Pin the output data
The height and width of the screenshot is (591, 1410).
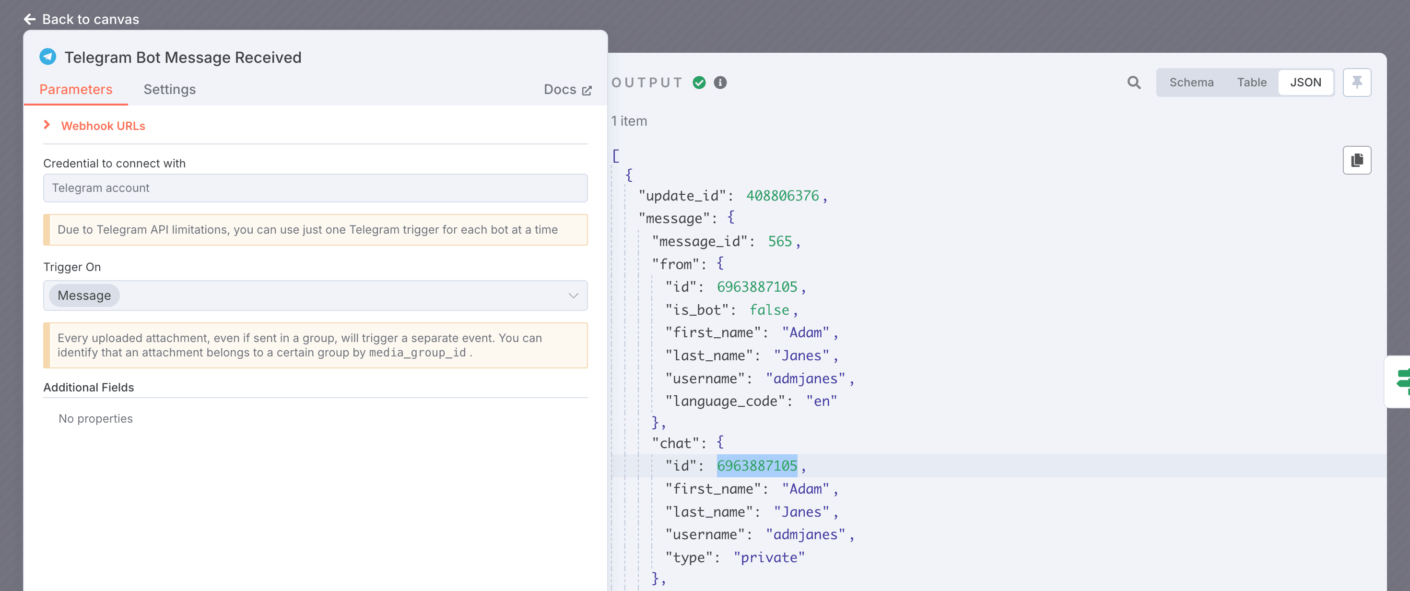pos(1357,83)
